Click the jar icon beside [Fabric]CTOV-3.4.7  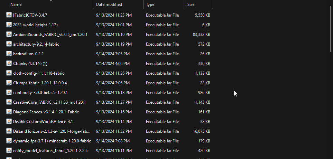point(9,15)
